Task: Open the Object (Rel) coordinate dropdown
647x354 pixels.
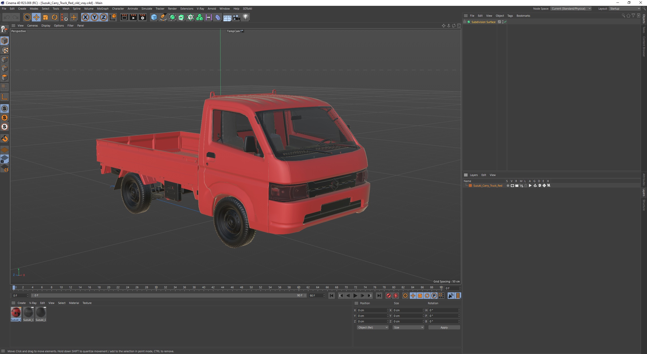Action: 373,327
